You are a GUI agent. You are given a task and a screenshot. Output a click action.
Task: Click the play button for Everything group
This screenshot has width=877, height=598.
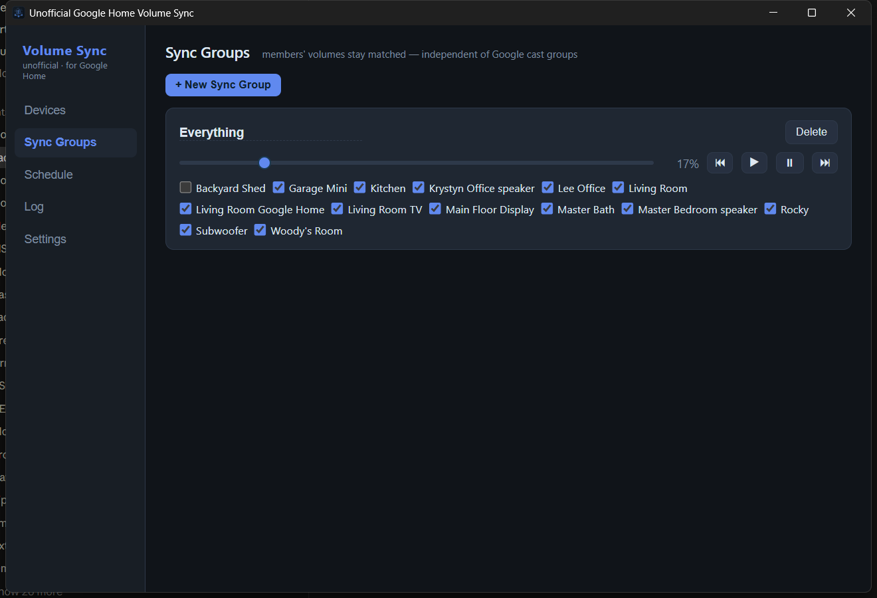pyautogui.click(x=754, y=163)
